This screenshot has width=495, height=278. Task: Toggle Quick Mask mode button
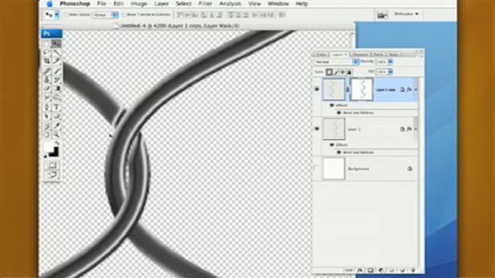point(52,165)
